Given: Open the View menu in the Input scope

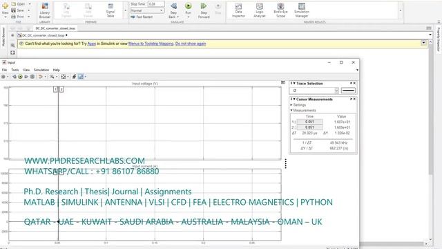Looking at the screenshot, I should [26, 70].
